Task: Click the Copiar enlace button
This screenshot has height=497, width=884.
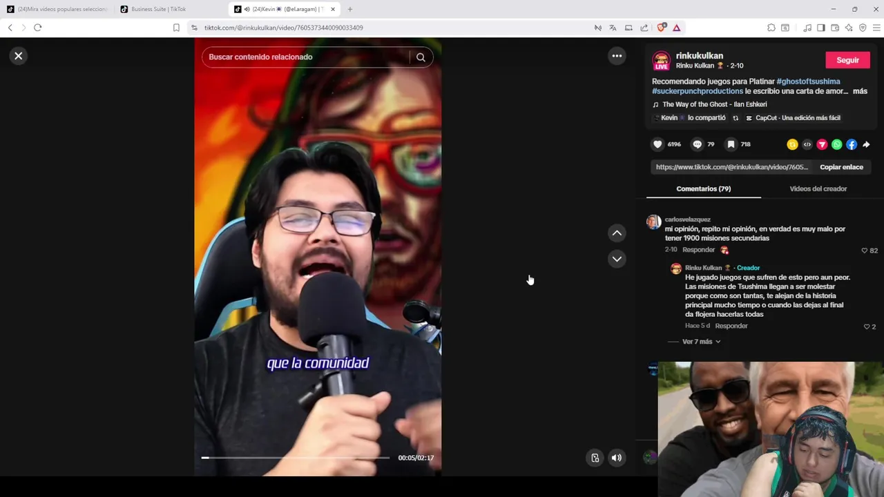Action: [x=841, y=167]
